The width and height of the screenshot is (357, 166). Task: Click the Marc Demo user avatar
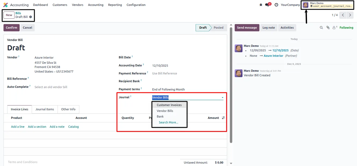click(x=306, y=5)
